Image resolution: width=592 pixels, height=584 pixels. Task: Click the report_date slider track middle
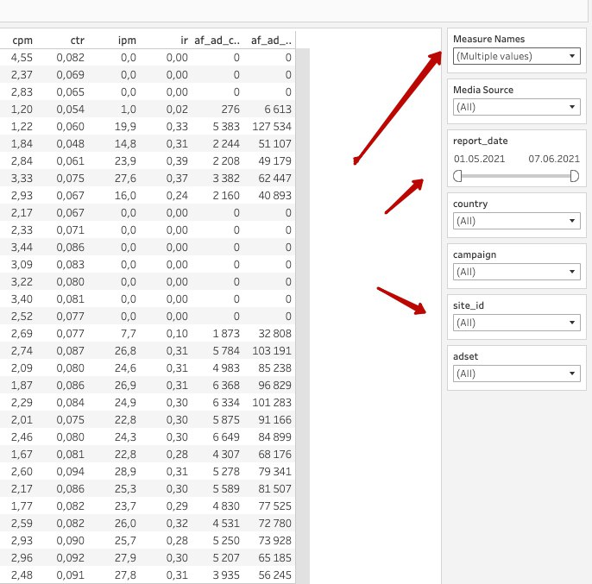pyautogui.click(x=516, y=176)
